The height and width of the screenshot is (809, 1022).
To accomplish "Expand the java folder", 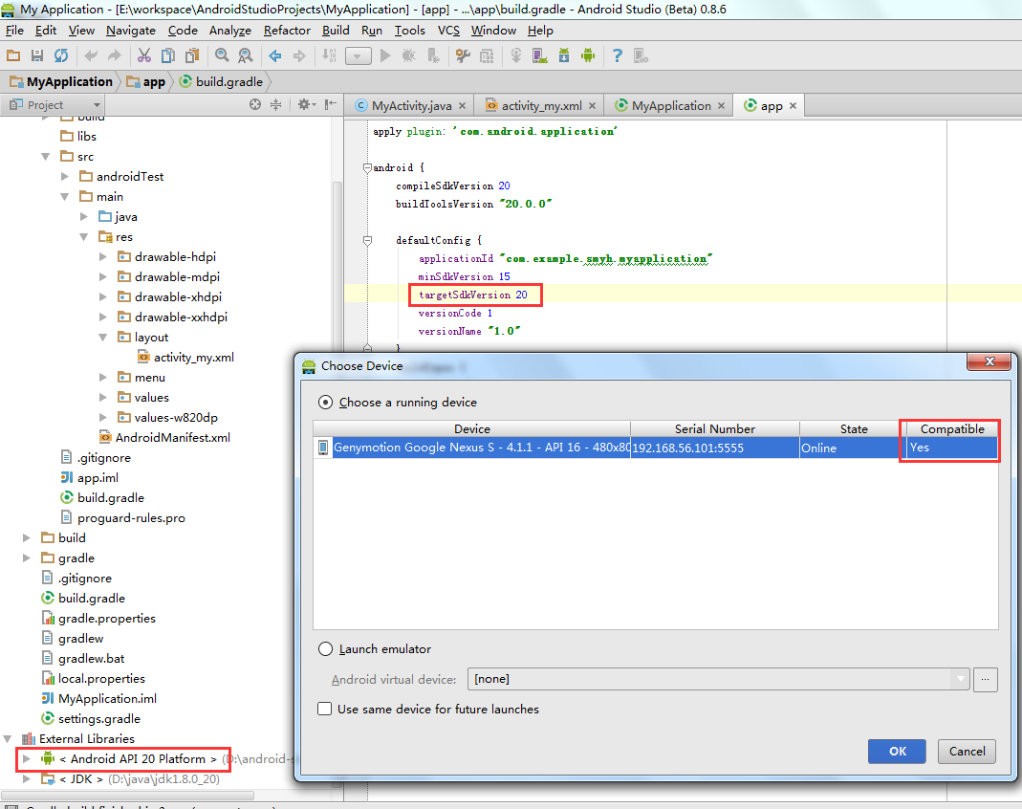I will point(84,216).
